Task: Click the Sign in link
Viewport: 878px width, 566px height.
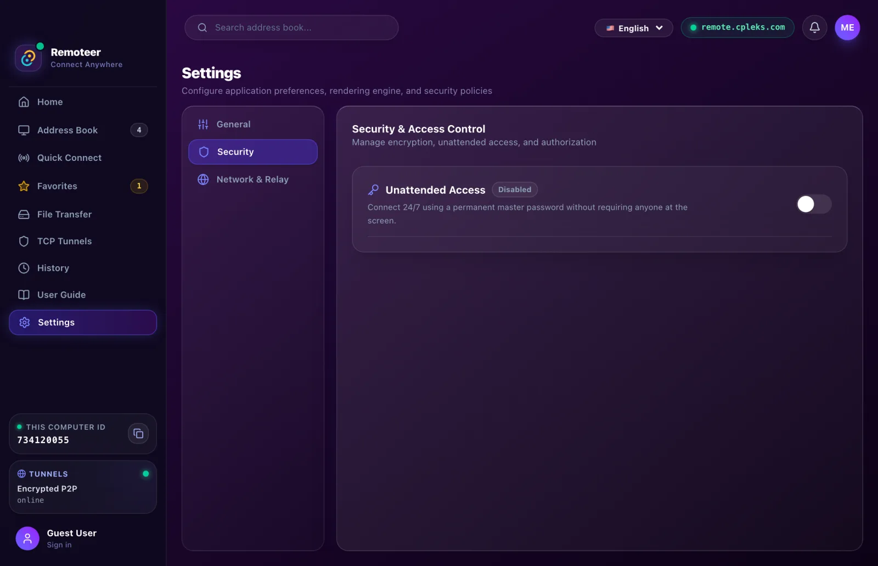Action: tap(59, 545)
